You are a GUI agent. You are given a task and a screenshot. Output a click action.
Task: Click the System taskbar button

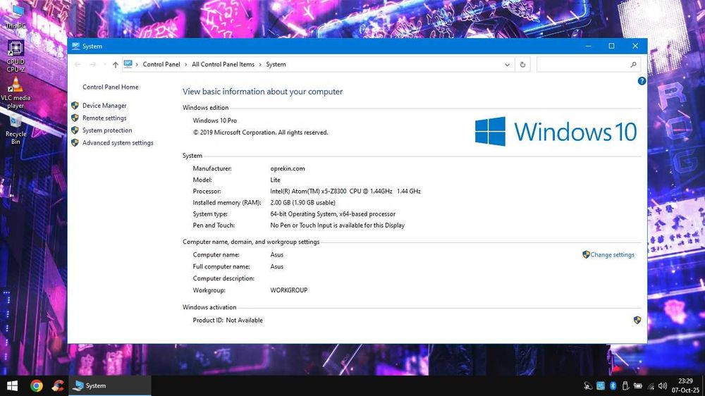(110, 385)
